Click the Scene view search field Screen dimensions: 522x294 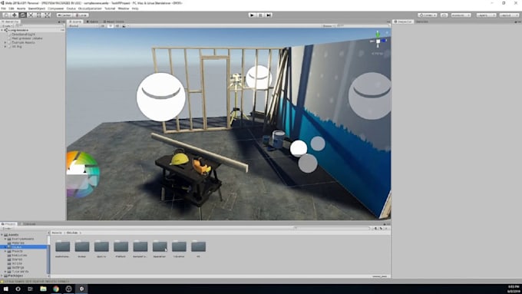[x=362, y=25]
